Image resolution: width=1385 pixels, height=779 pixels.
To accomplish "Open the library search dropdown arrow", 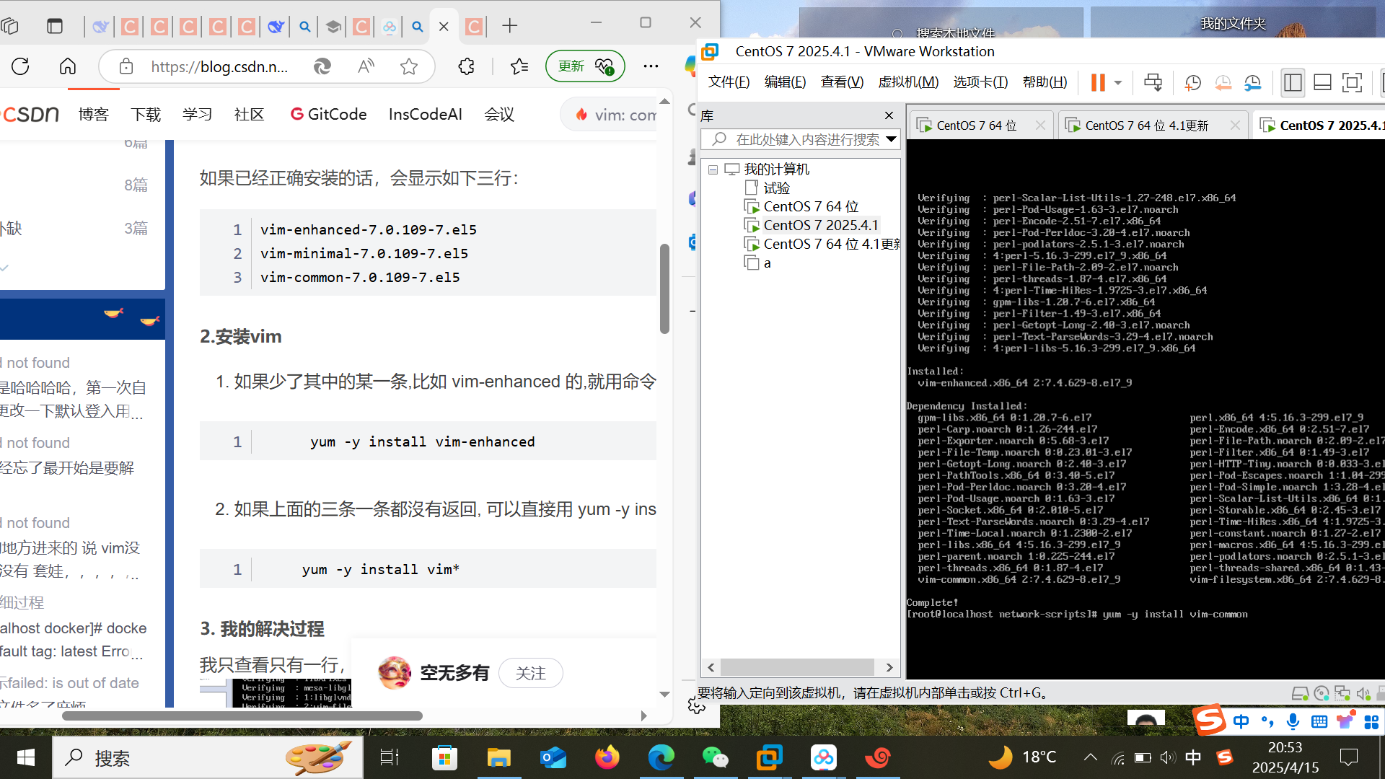I will 892,139.
